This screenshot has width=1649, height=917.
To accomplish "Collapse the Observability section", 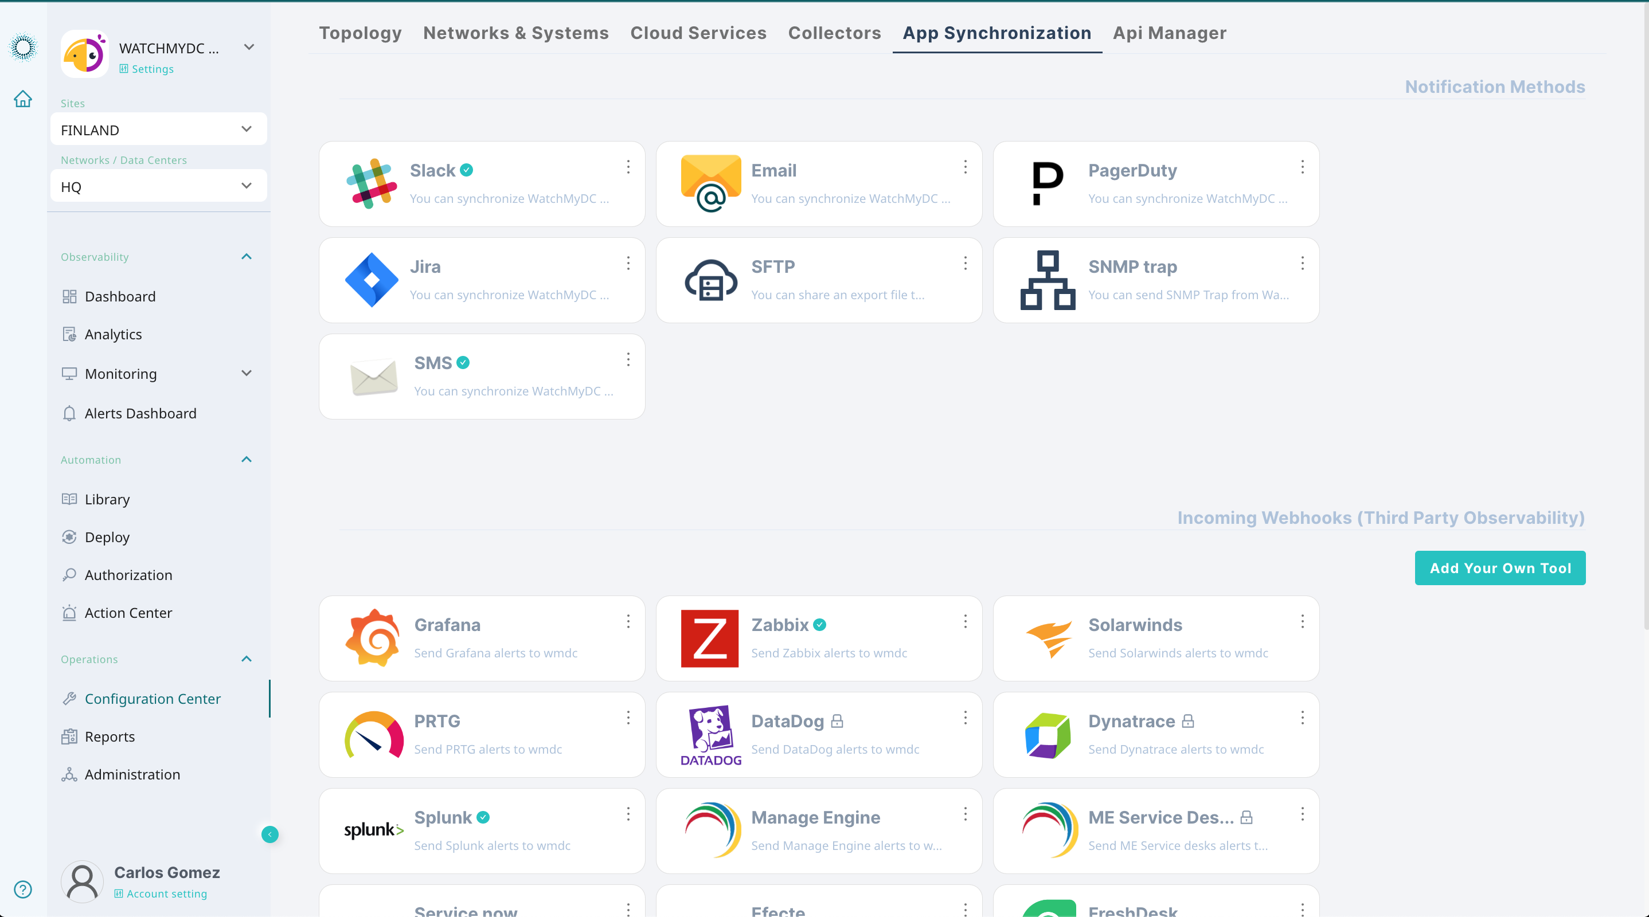I will tap(246, 256).
